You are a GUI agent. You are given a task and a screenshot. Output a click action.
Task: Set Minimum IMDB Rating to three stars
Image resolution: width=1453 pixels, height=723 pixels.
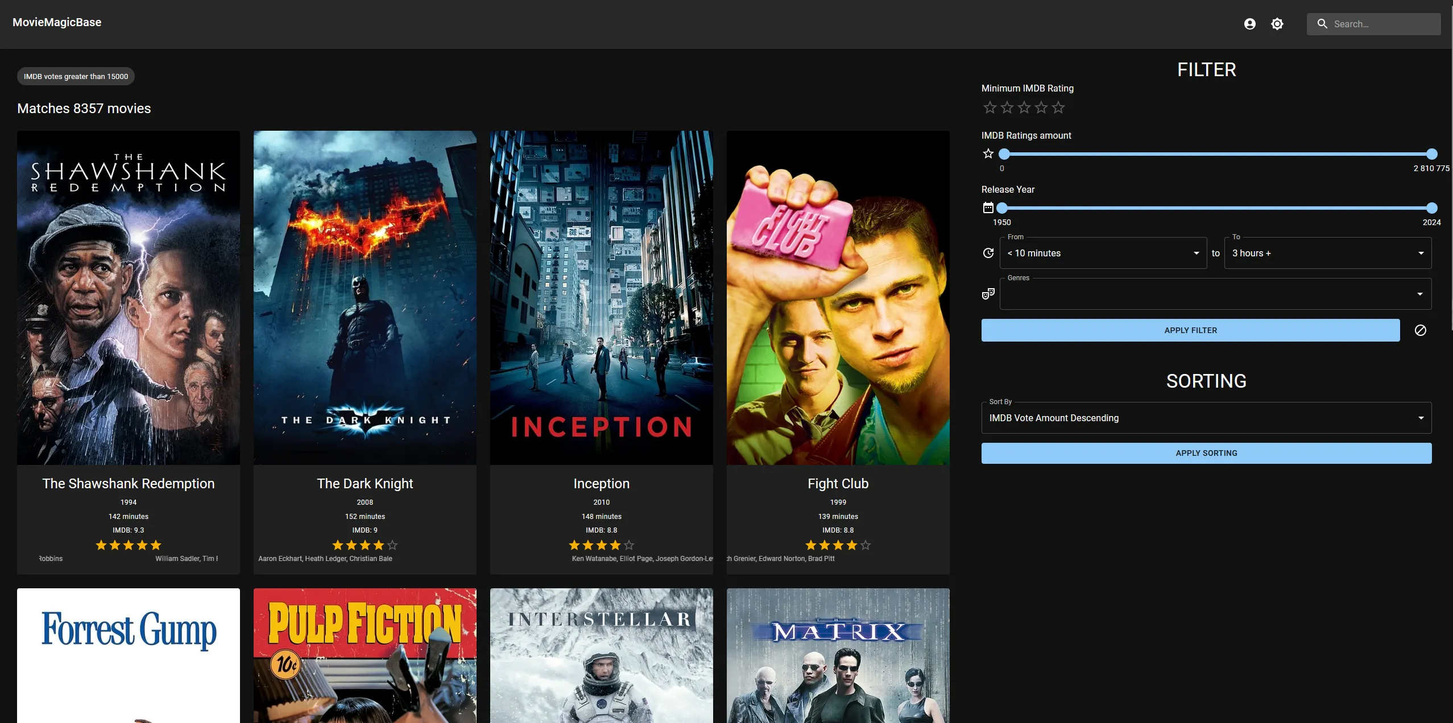pyautogui.click(x=1024, y=107)
